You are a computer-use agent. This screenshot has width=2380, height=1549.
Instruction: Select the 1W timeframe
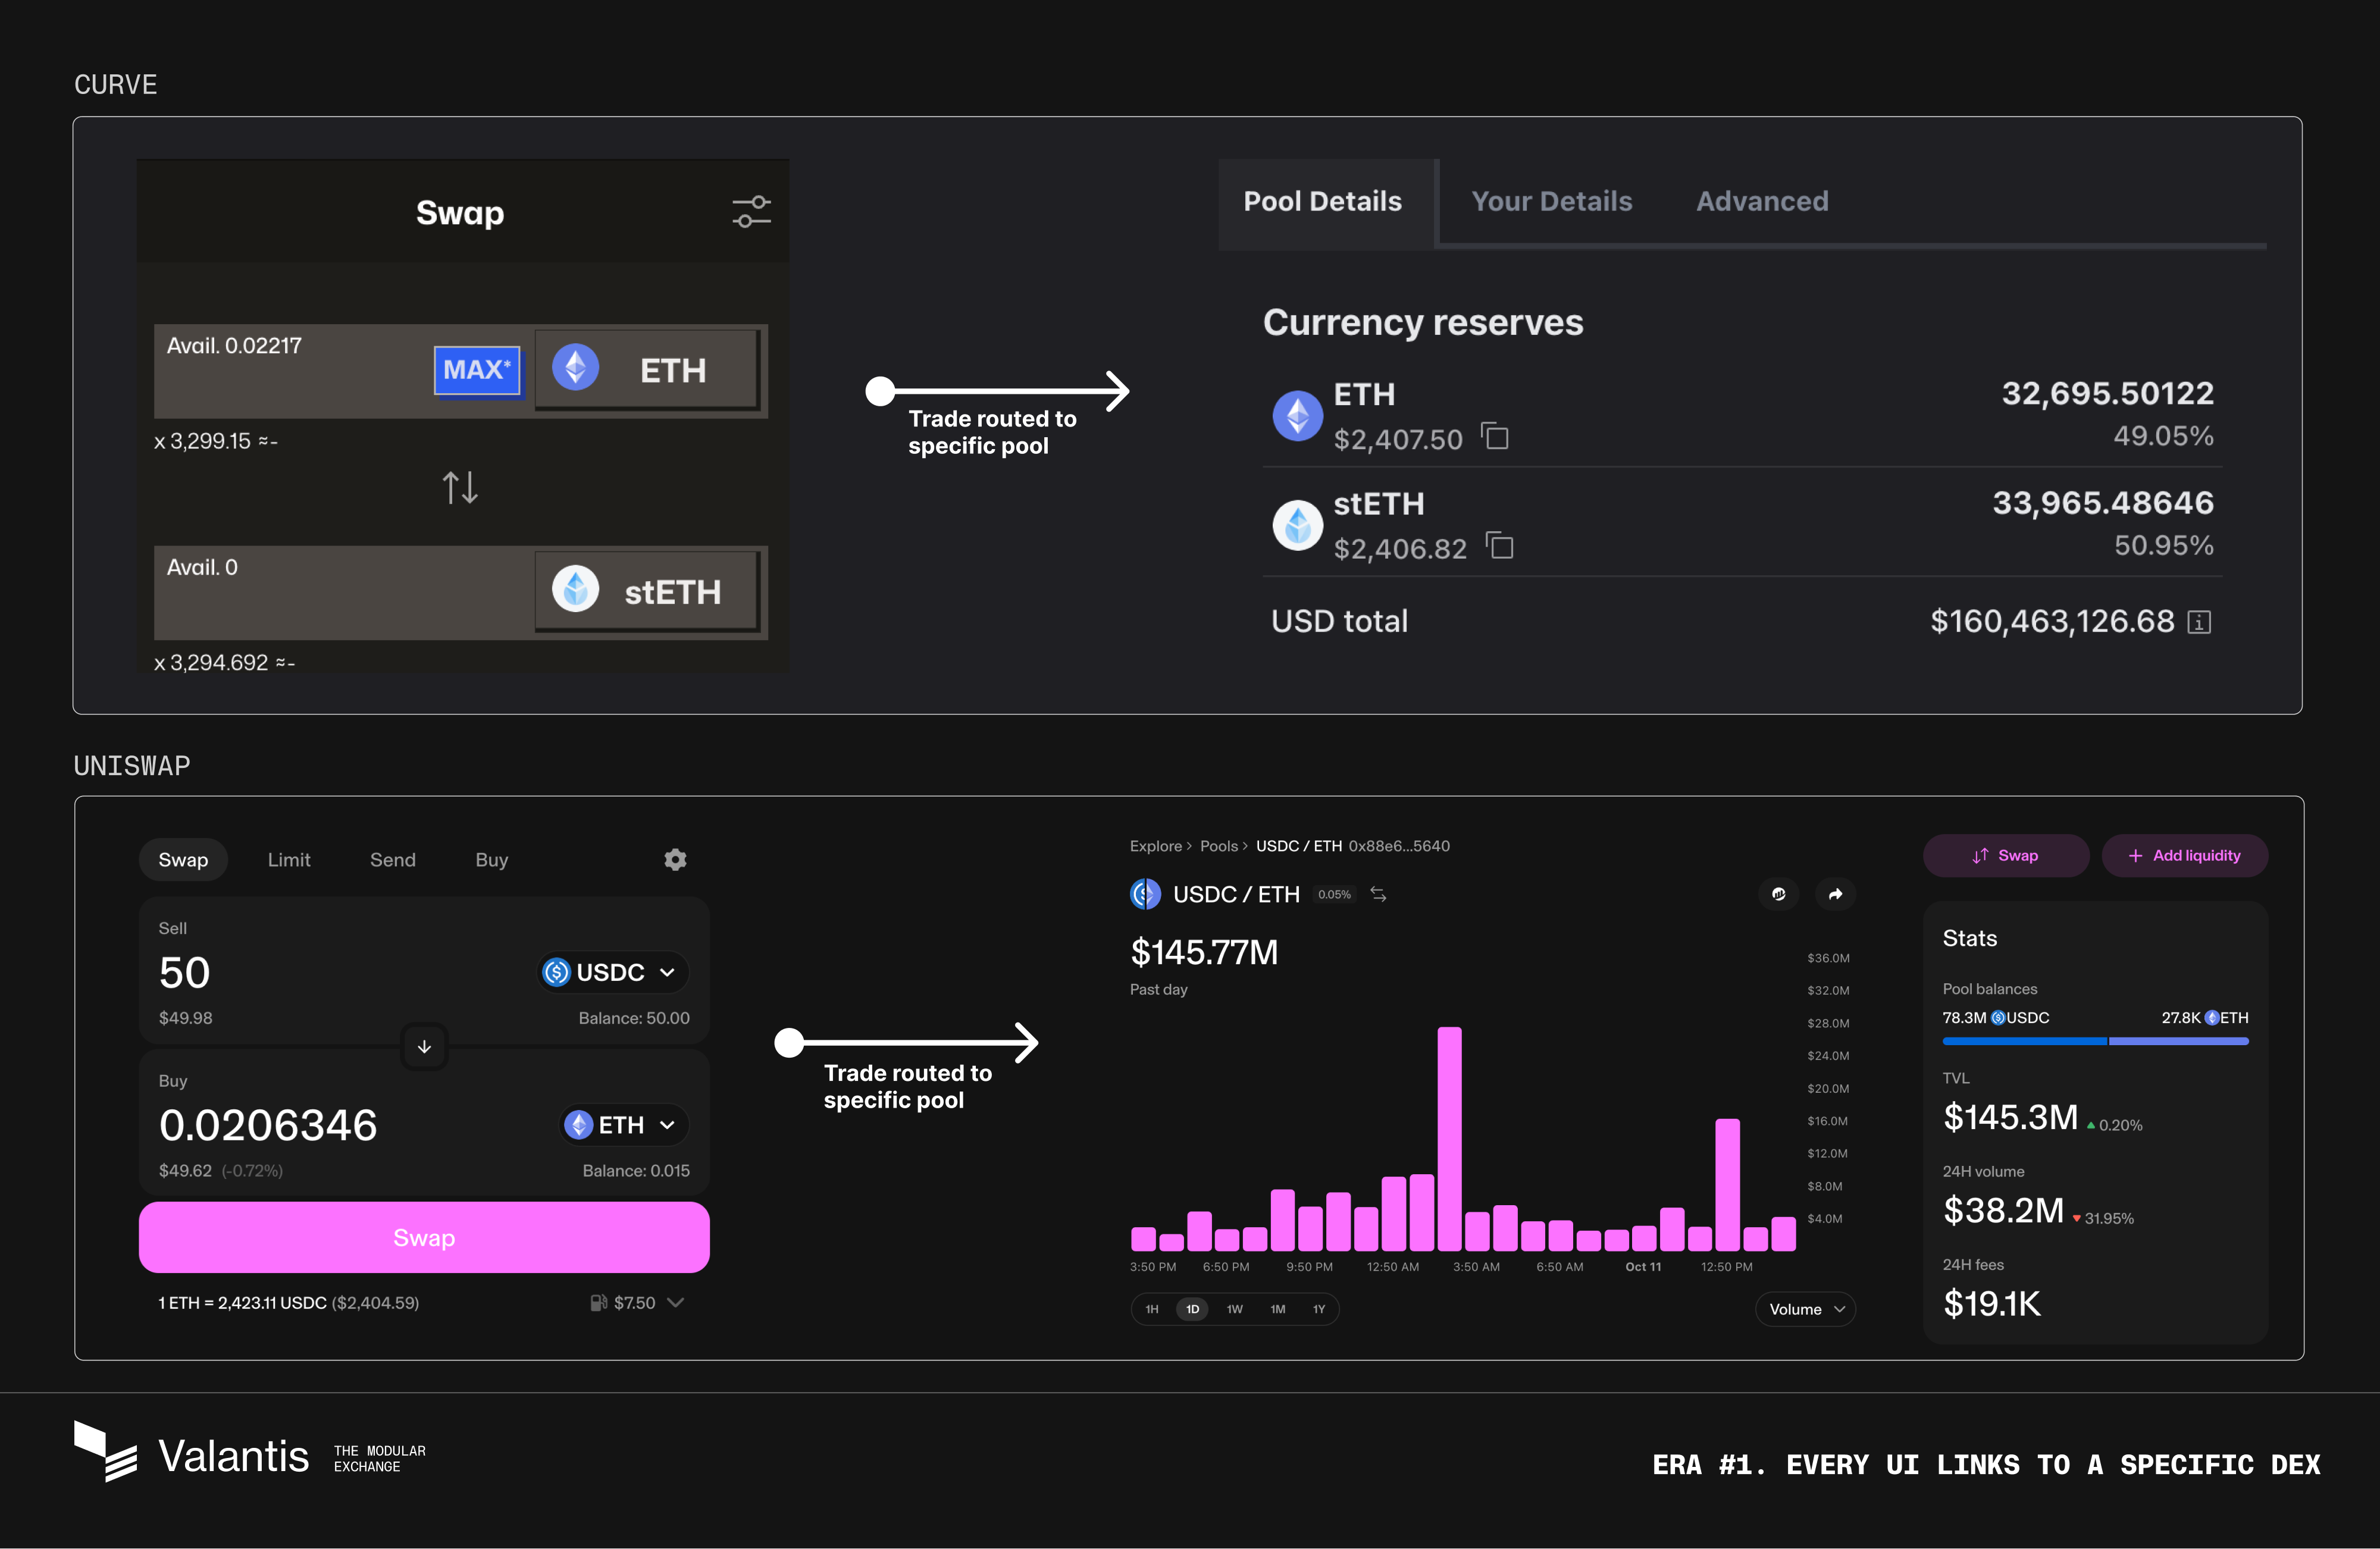(x=1234, y=1309)
